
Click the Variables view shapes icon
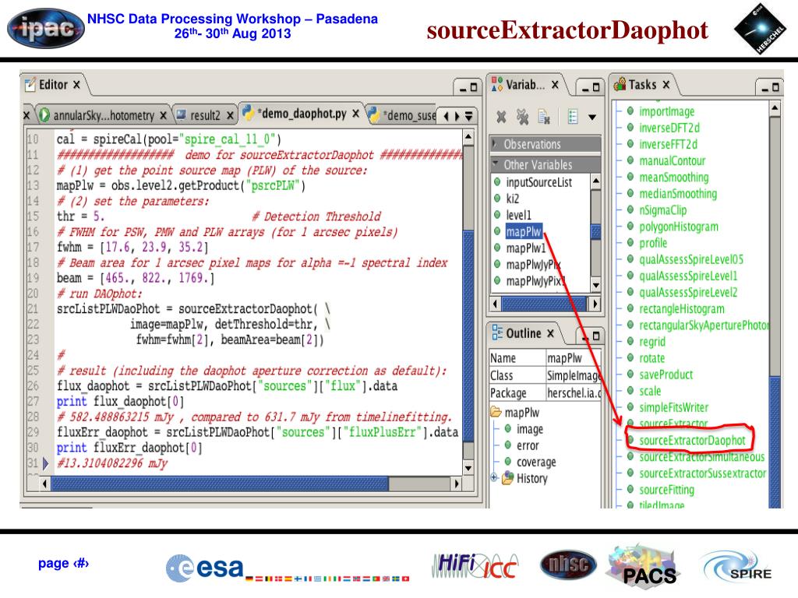[x=497, y=84]
